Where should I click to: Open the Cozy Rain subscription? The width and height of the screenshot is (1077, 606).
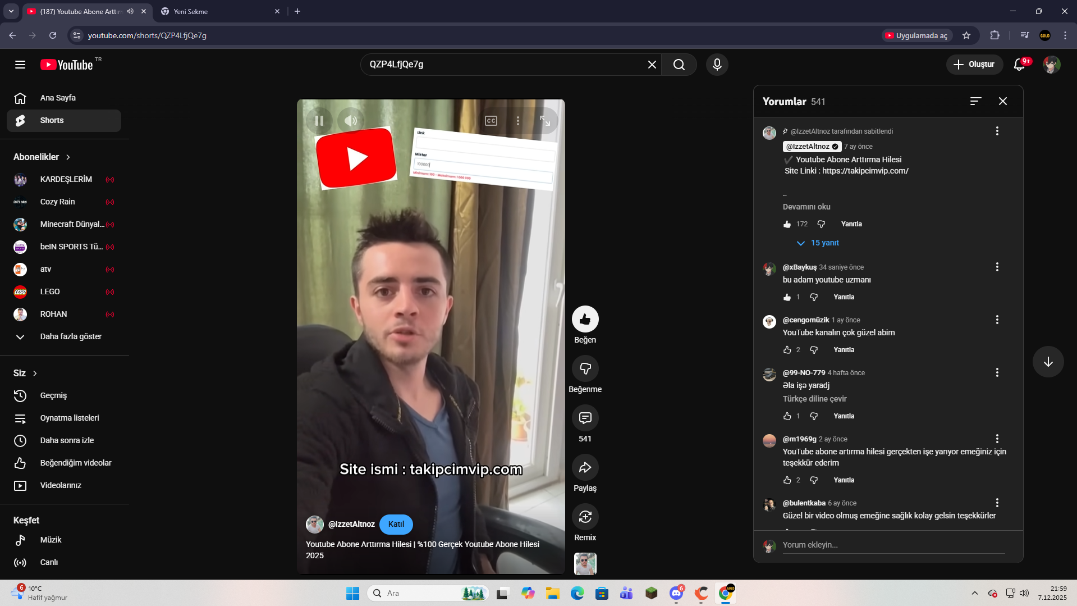[x=64, y=202]
